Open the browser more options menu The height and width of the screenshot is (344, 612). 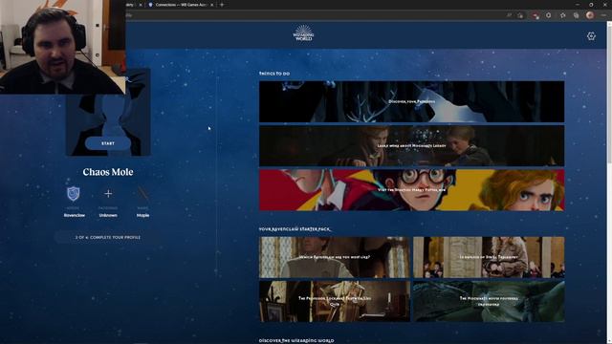coord(603,15)
